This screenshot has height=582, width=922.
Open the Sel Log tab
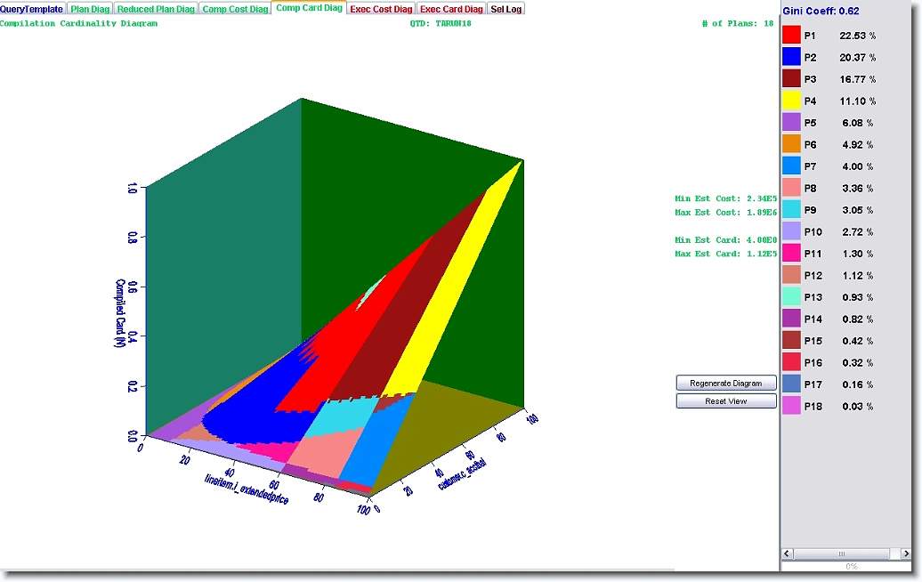(507, 9)
